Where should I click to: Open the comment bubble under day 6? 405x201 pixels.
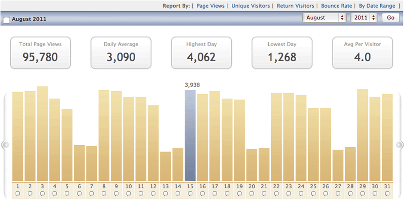(79, 193)
